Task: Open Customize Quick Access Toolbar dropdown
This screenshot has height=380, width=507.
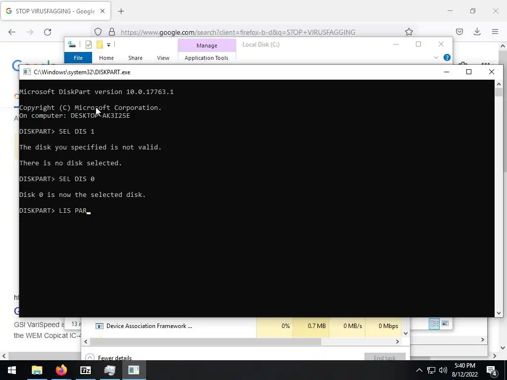Action: point(108,45)
